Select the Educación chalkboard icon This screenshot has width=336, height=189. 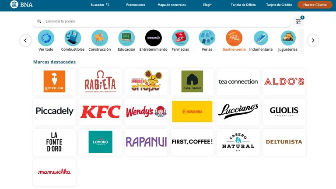point(126,38)
